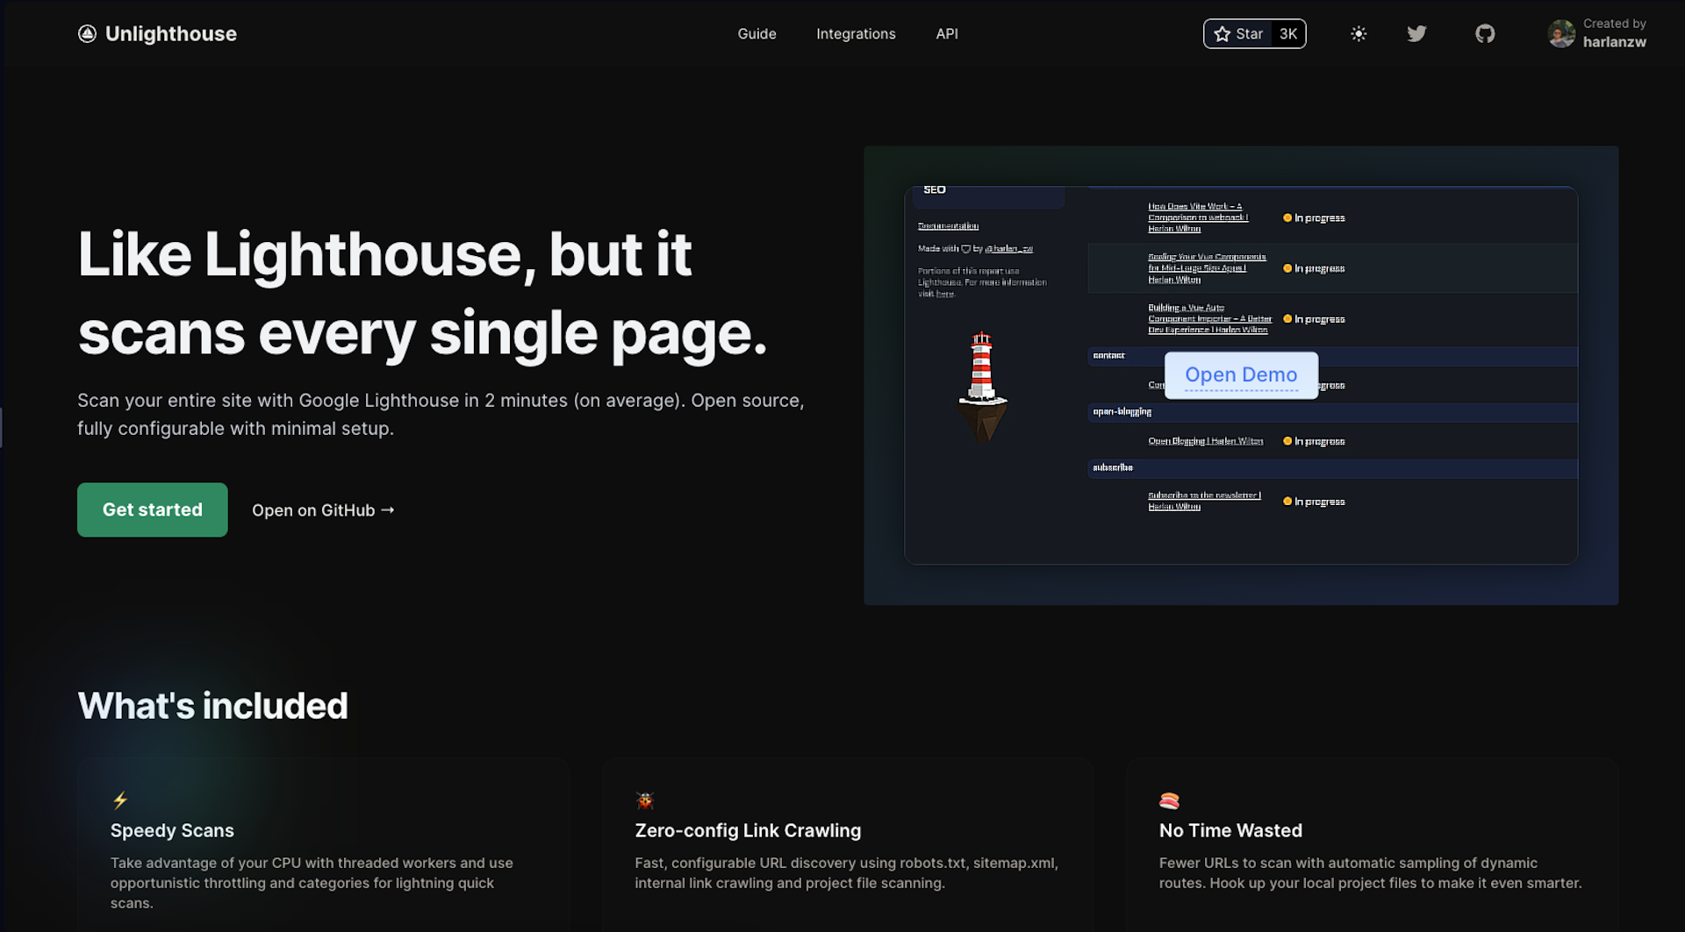This screenshot has height=932, width=1685.
Task: Select the Speedy Scans heading
Action: coord(172,830)
